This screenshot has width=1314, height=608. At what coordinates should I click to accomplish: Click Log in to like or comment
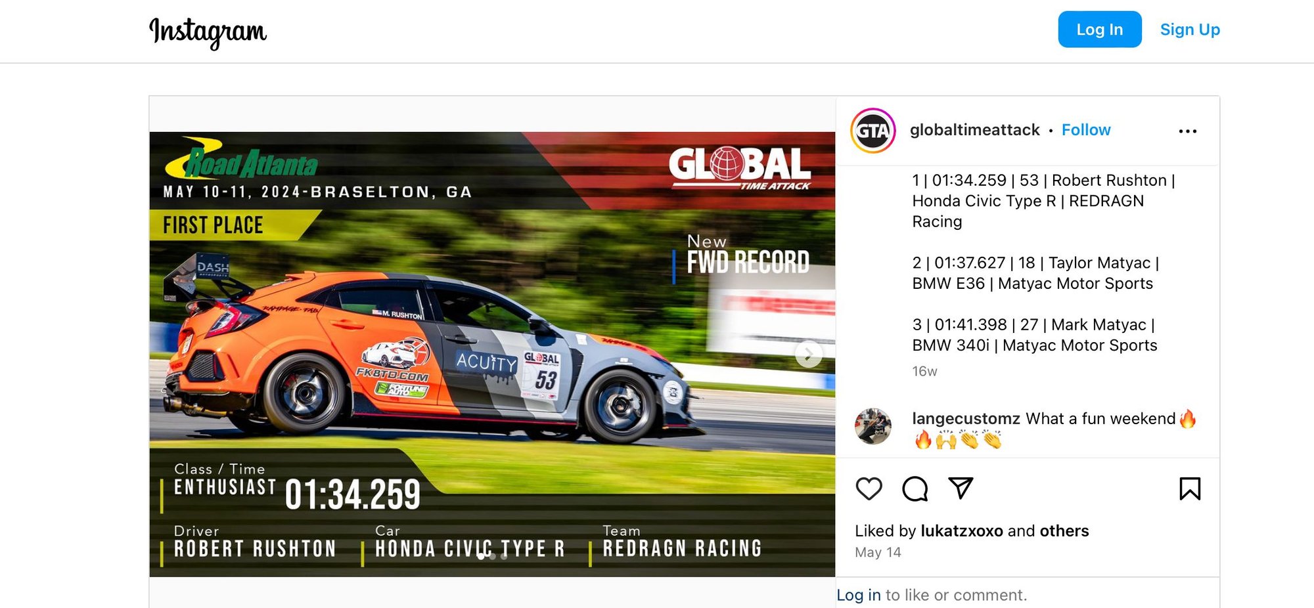coord(859,595)
